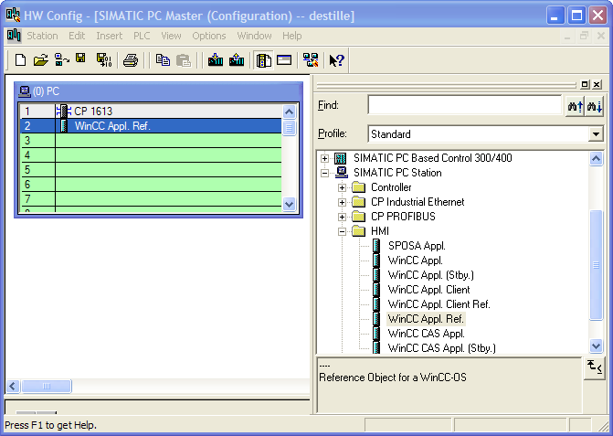Click the station window horizontal scrollbar thumb
613x436 pixels.
coord(47,387)
